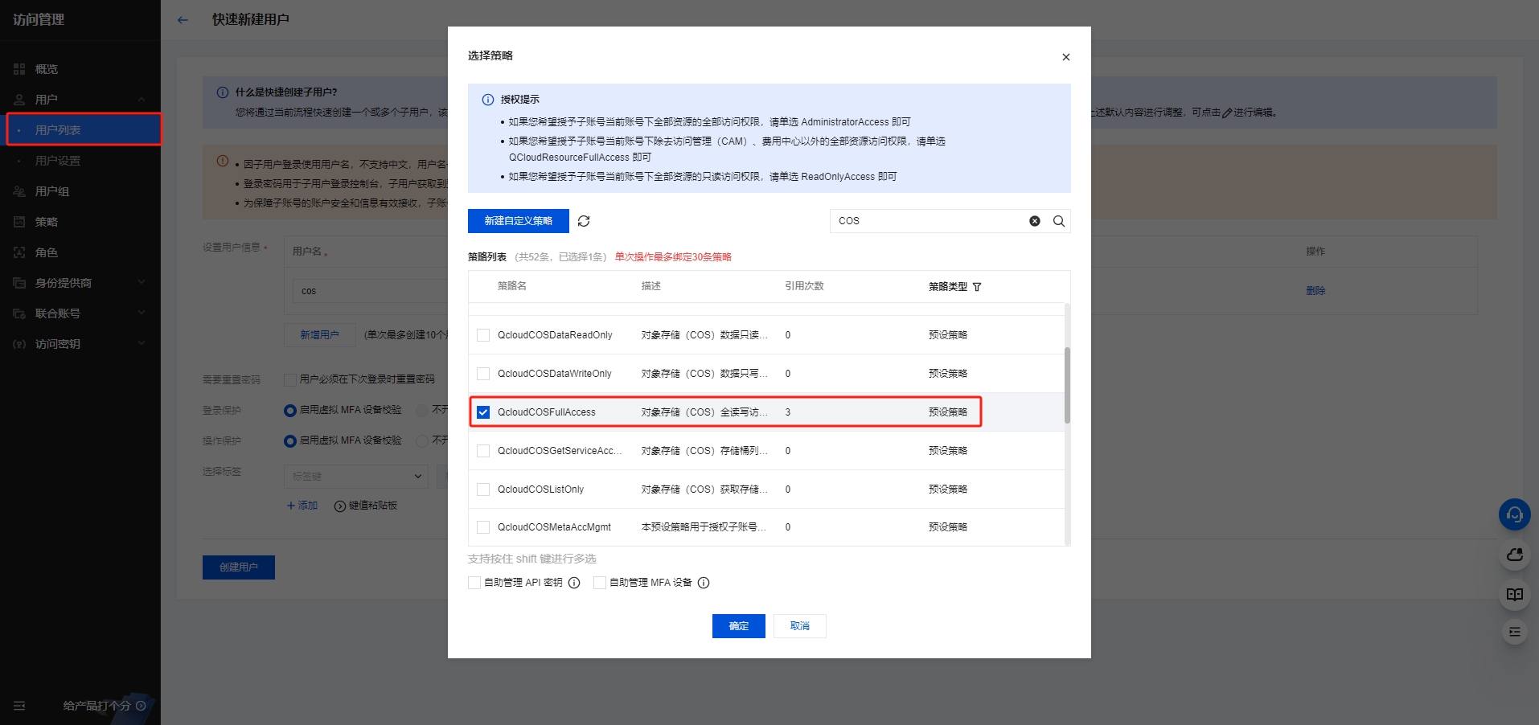Click the 策略名 column header
Image resolution: width=1539 pixels, height=725 pixels.
(512, 286)
